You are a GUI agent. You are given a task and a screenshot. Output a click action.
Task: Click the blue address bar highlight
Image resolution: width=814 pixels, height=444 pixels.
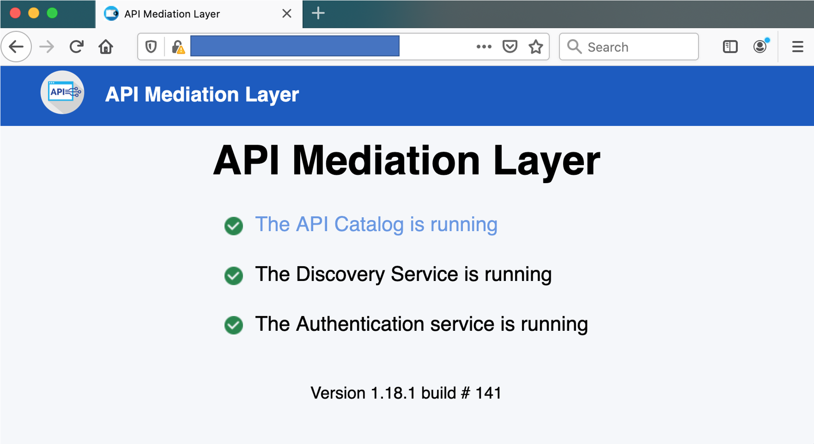[295, 46]
